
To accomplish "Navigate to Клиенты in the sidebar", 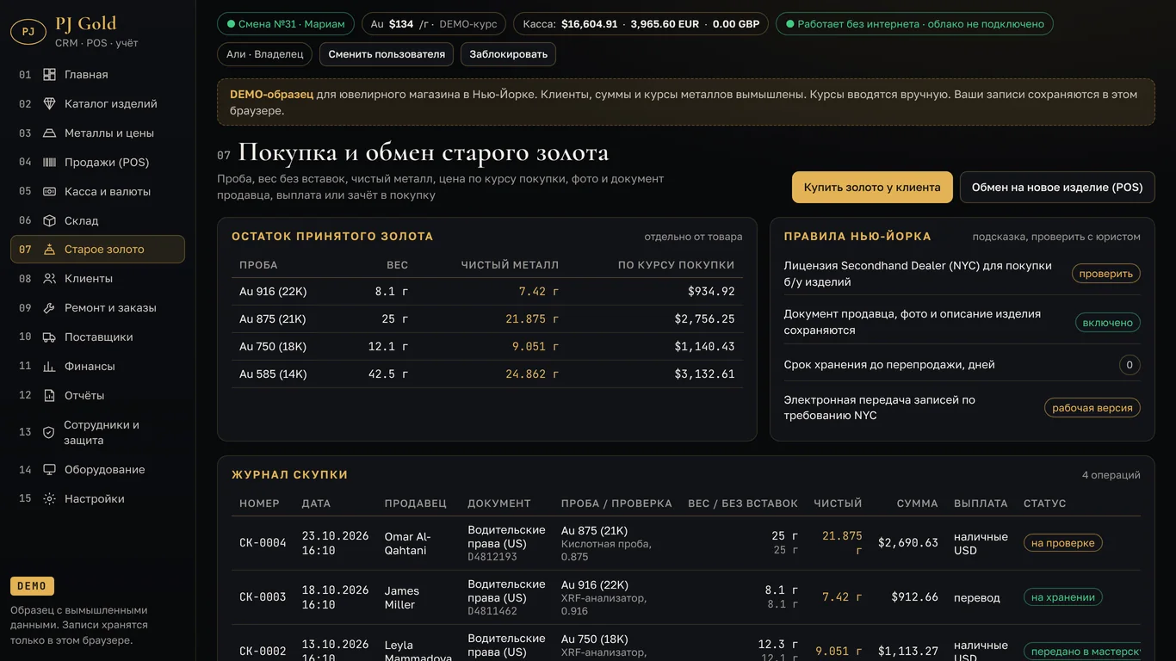I will pyautogui.click(x=97, y=279).
